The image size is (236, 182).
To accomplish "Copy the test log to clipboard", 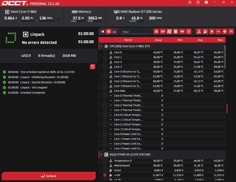I will click(93, 67).
